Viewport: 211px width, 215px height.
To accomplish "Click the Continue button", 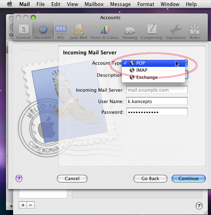I will [189, 178].
